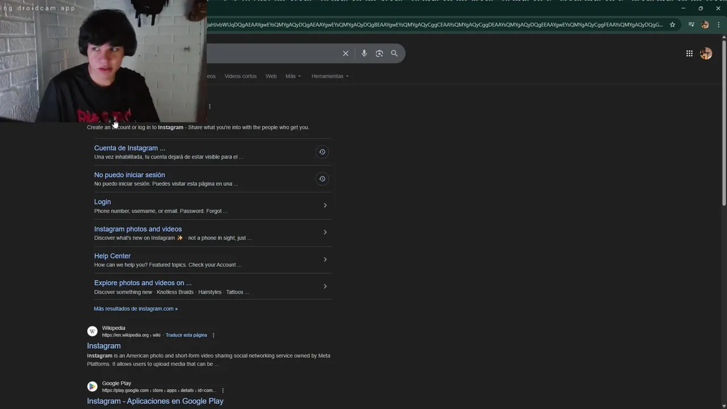Click the Chrome address bar URL
This screenshot has height=409, width=727.
point(434,24)
